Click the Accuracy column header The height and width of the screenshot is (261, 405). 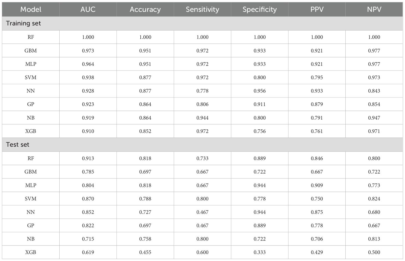(145, 9)
